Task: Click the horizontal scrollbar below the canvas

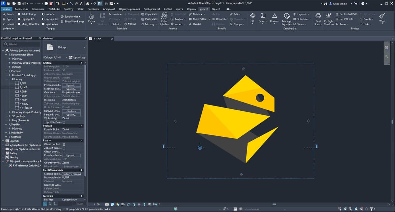Action: click(x=274, y=204)
